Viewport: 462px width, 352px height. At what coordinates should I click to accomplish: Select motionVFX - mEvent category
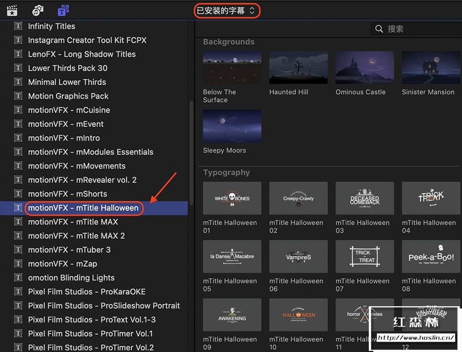[66, 124]
